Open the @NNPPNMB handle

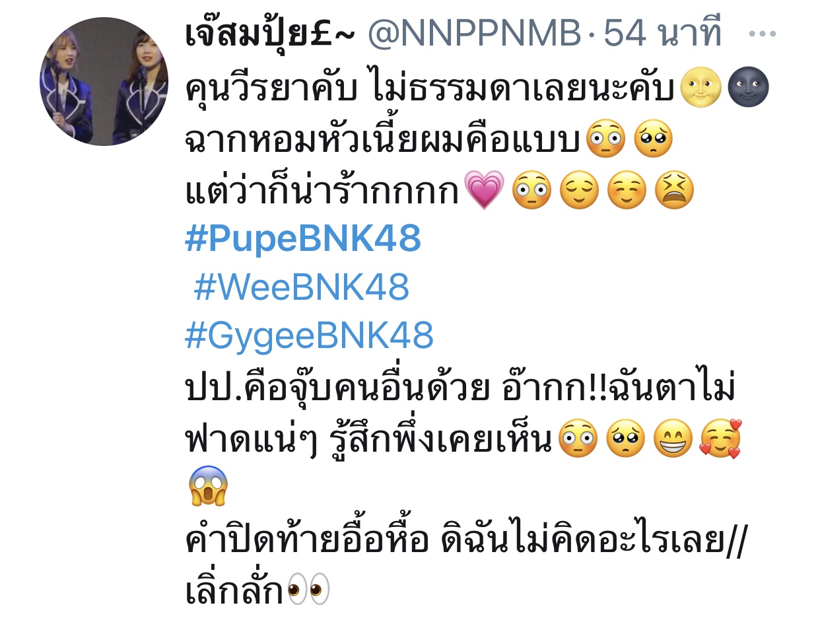click(x=474, y=34)
